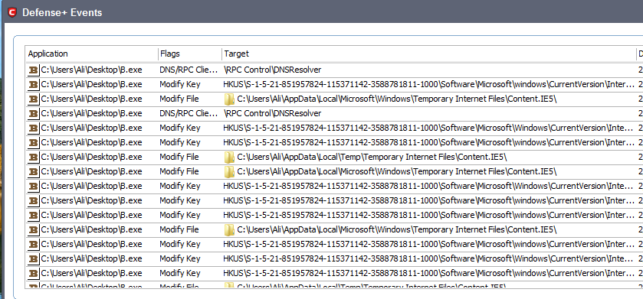Viewport: 643px width, 299px height.
Task: Click folder icon in second Microsoft\Windows\Temporary Internet Files row
Action: pos(229,171)
